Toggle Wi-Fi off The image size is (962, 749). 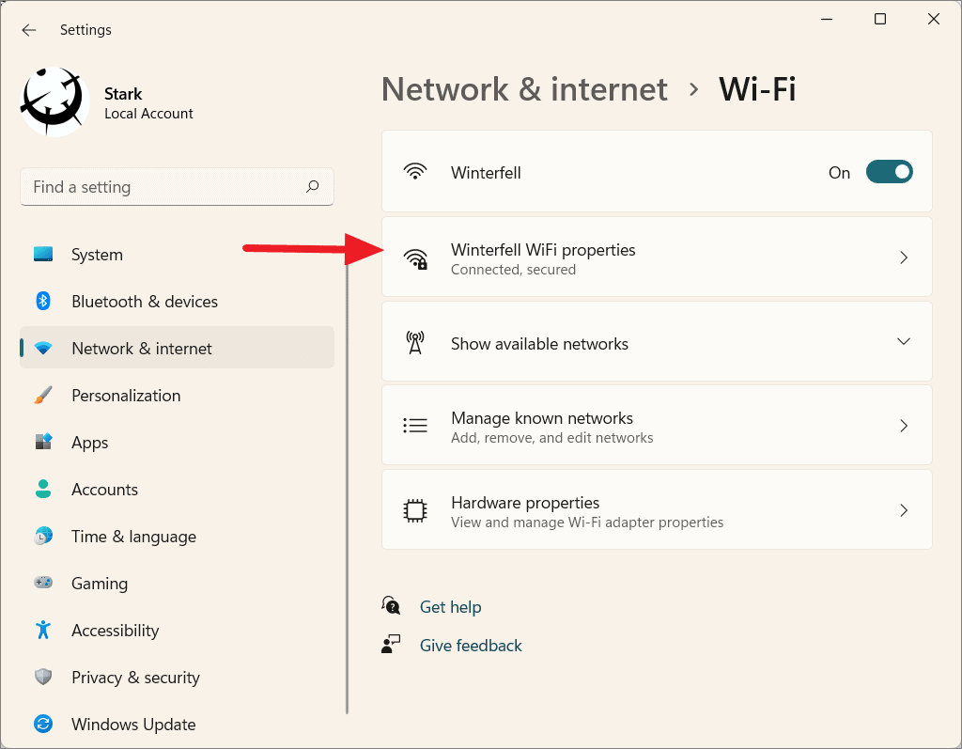tap(889, 171)
